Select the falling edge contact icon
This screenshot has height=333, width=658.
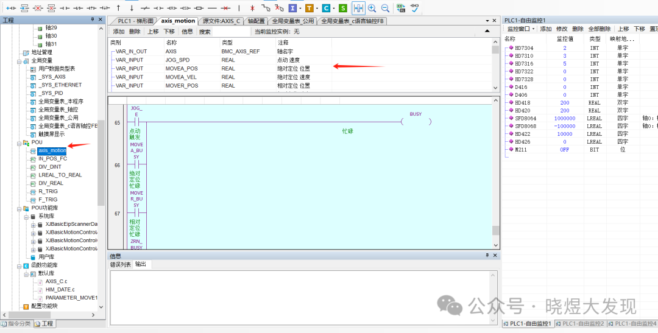point(105,8)
